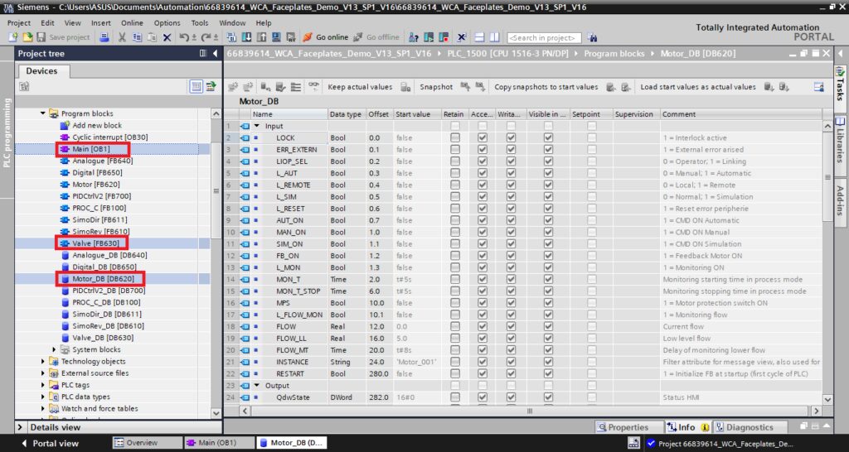Screen dimensions: 849x452
Task: Collapse the Input section in Motor_DB
Action: [x=257, y=126]
